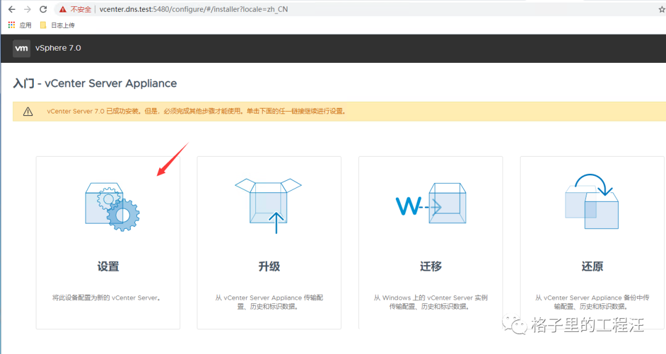
Task: Click 从 Windows 上的 vCenter Server description
Action: tap(430, 302)
